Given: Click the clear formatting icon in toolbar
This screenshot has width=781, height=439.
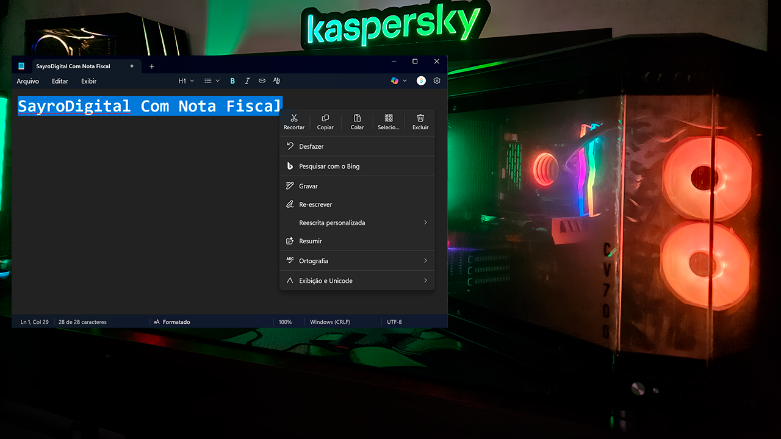Looking at the screenshot, I should (x=276, y=81).
